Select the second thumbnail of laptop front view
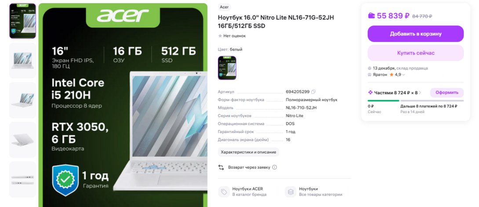Image resolution: width=479 pixels, height=207 pixels. coord(22,61)
